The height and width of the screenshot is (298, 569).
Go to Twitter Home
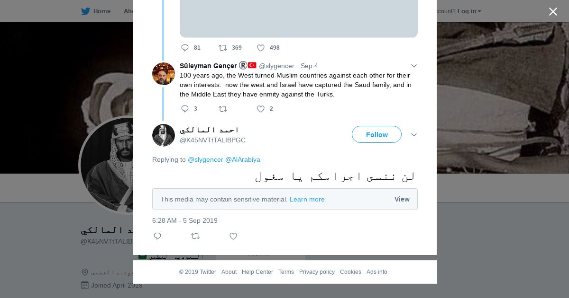pyautogui.click(x=96, y=11)
